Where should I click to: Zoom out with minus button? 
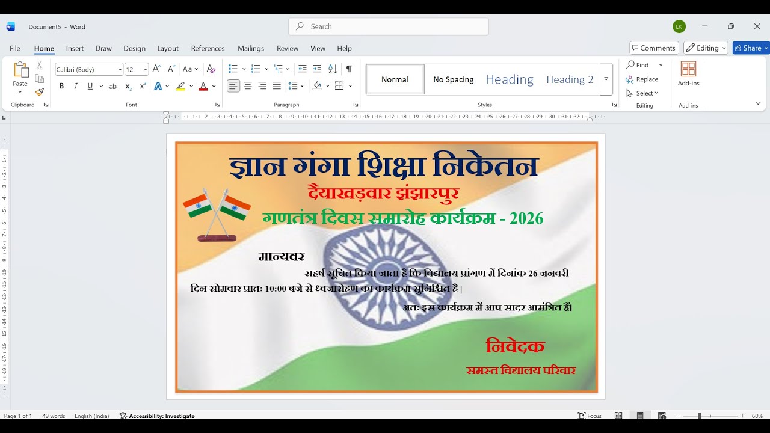click(x=679, y=416)
